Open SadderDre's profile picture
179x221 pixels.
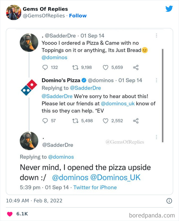29,42
